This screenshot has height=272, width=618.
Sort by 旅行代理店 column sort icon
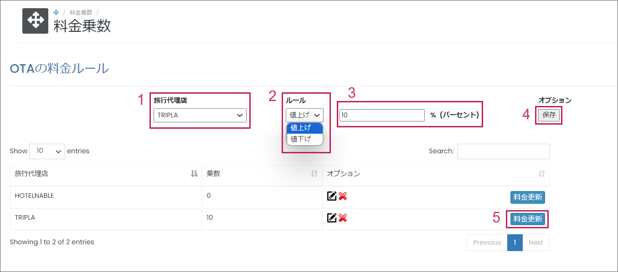[194, 173]
